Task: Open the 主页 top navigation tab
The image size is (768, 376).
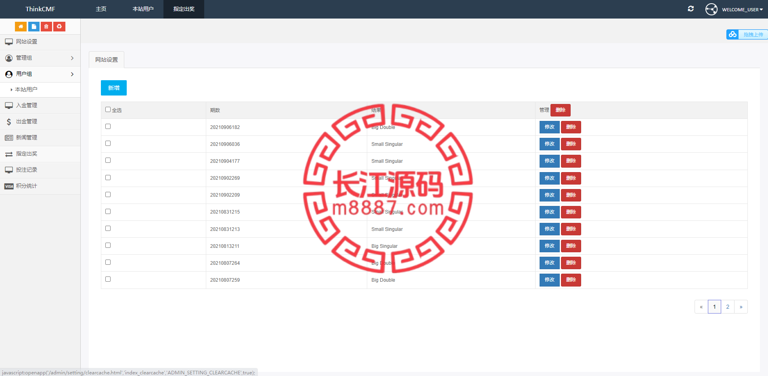Action: [x=101, y=9]
